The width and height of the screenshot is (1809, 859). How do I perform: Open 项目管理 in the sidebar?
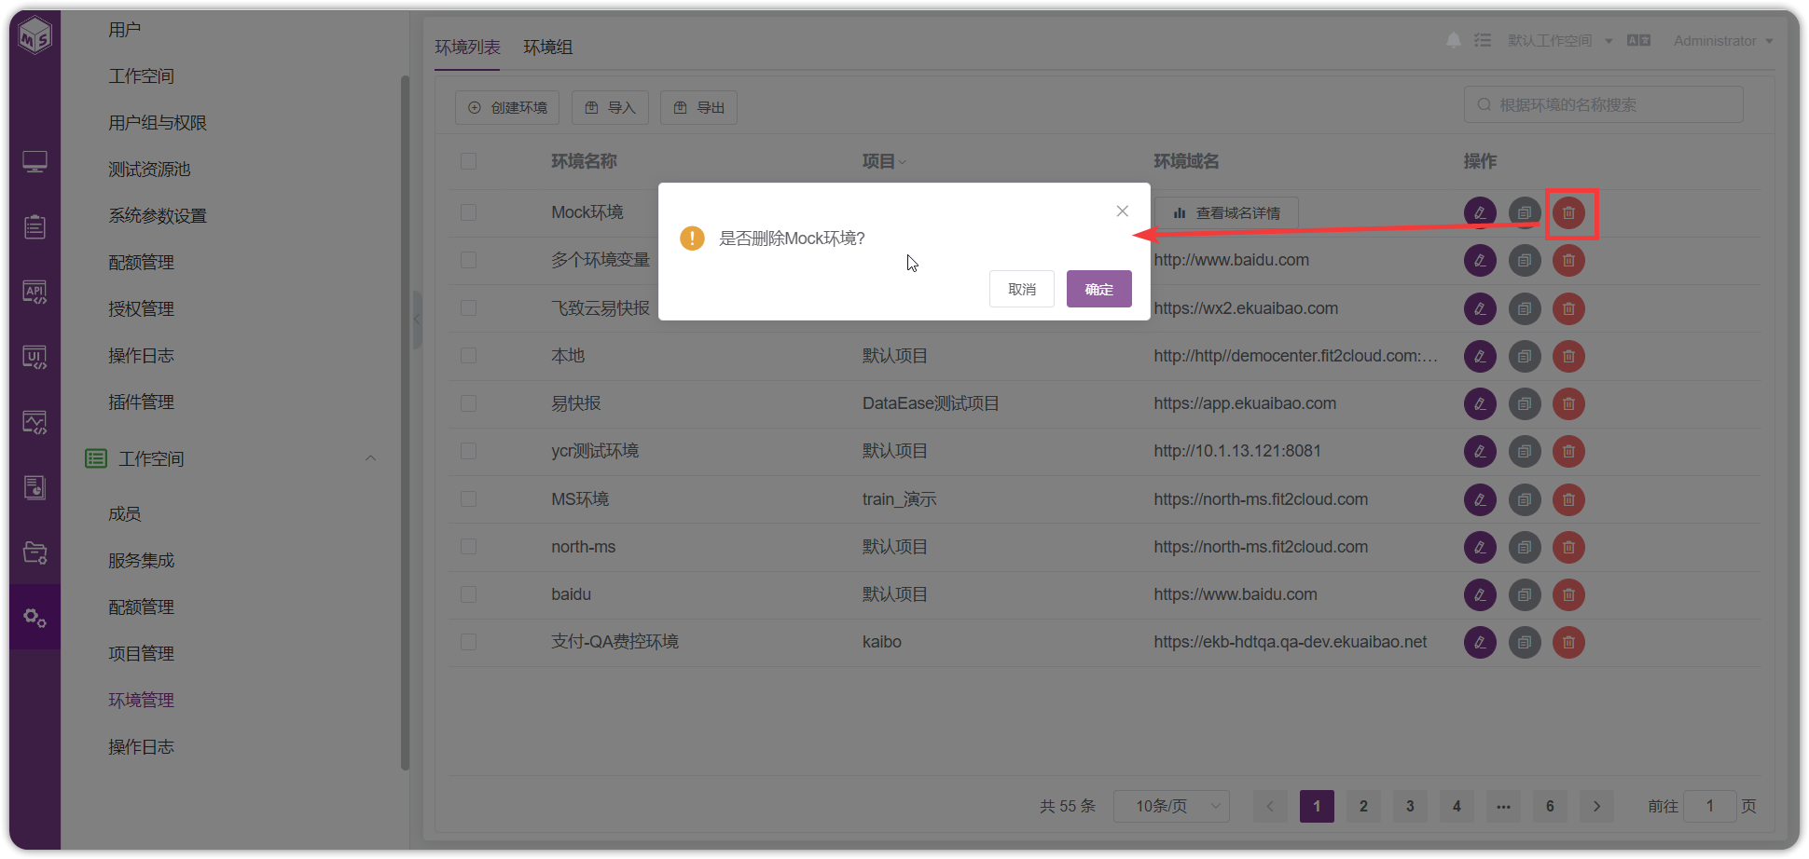pos(142,654)
